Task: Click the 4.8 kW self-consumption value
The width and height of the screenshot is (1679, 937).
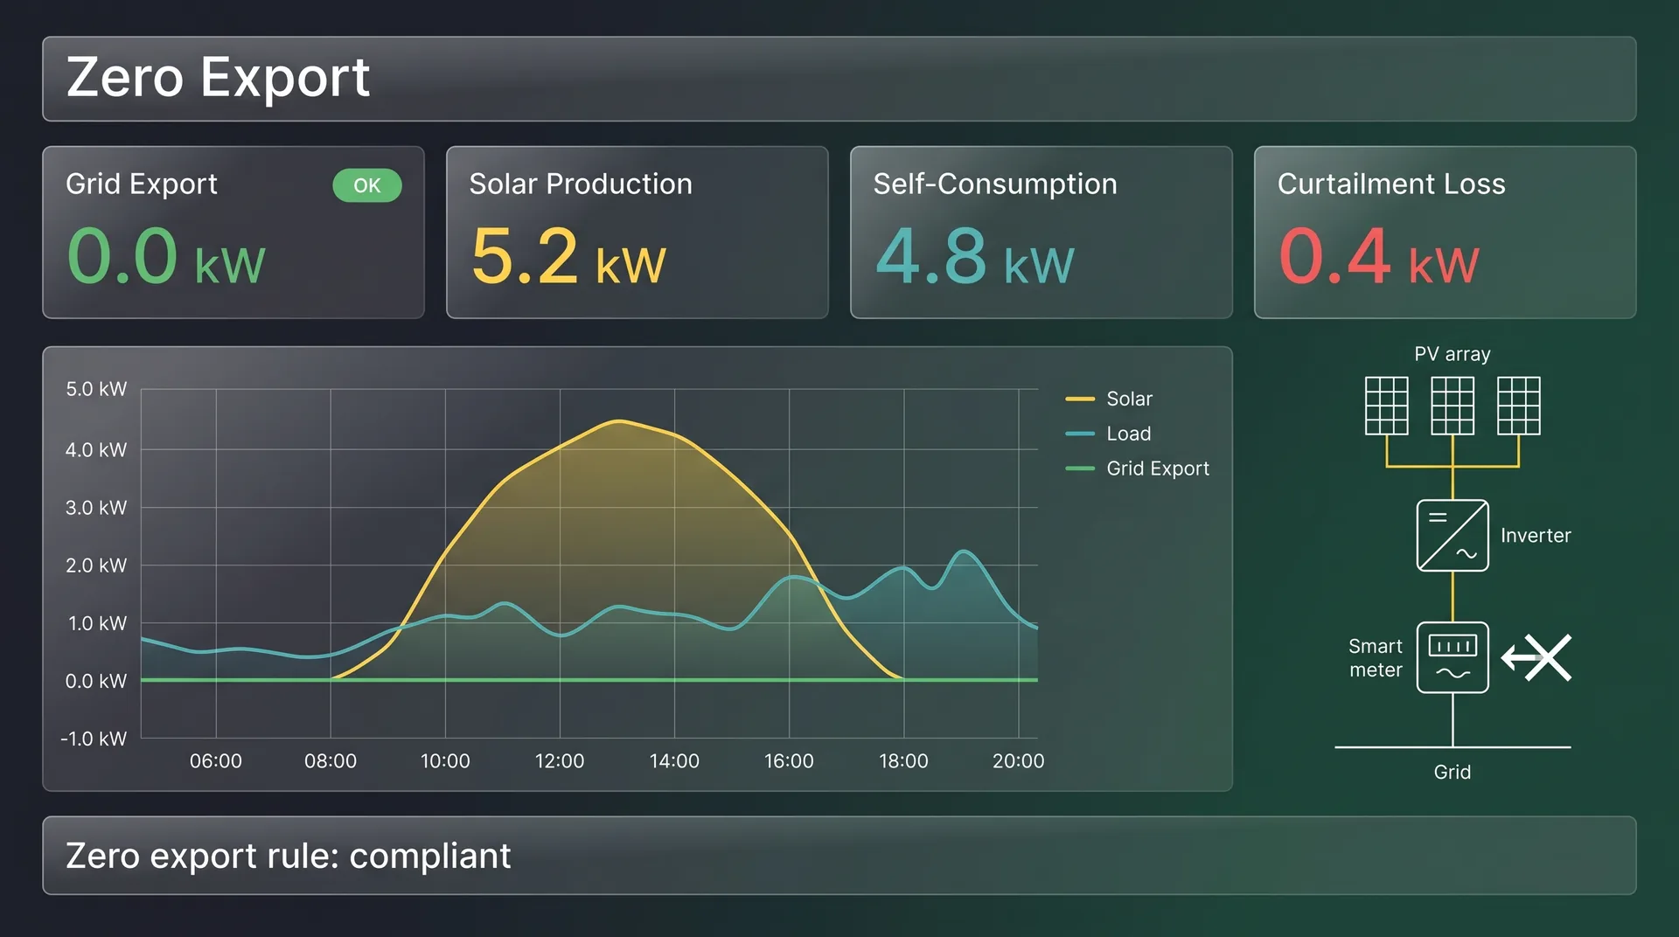Action: click(x=974, y=255)
